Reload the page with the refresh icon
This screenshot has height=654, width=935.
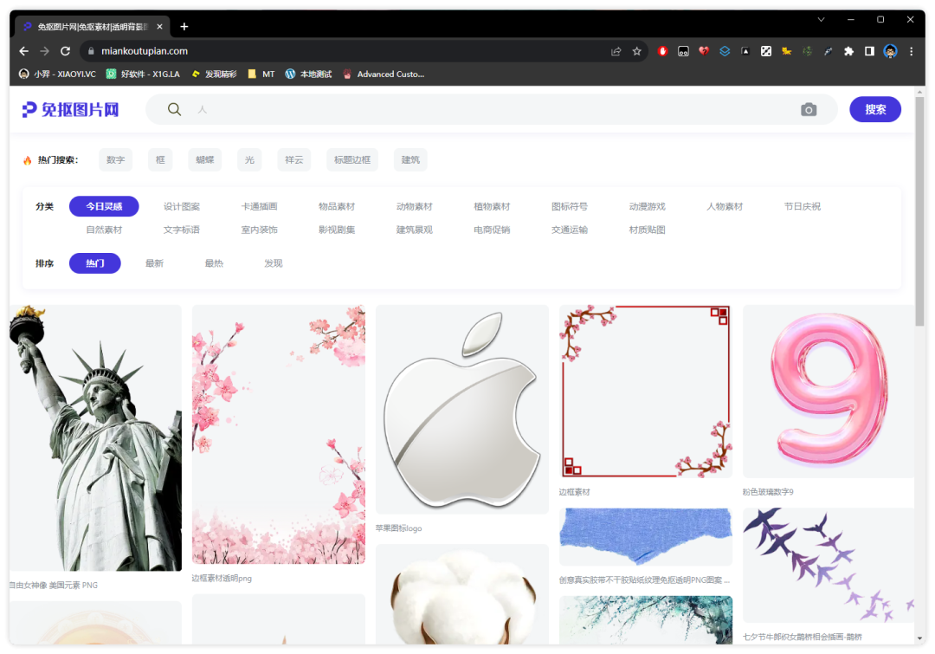[x=66, y=51]
